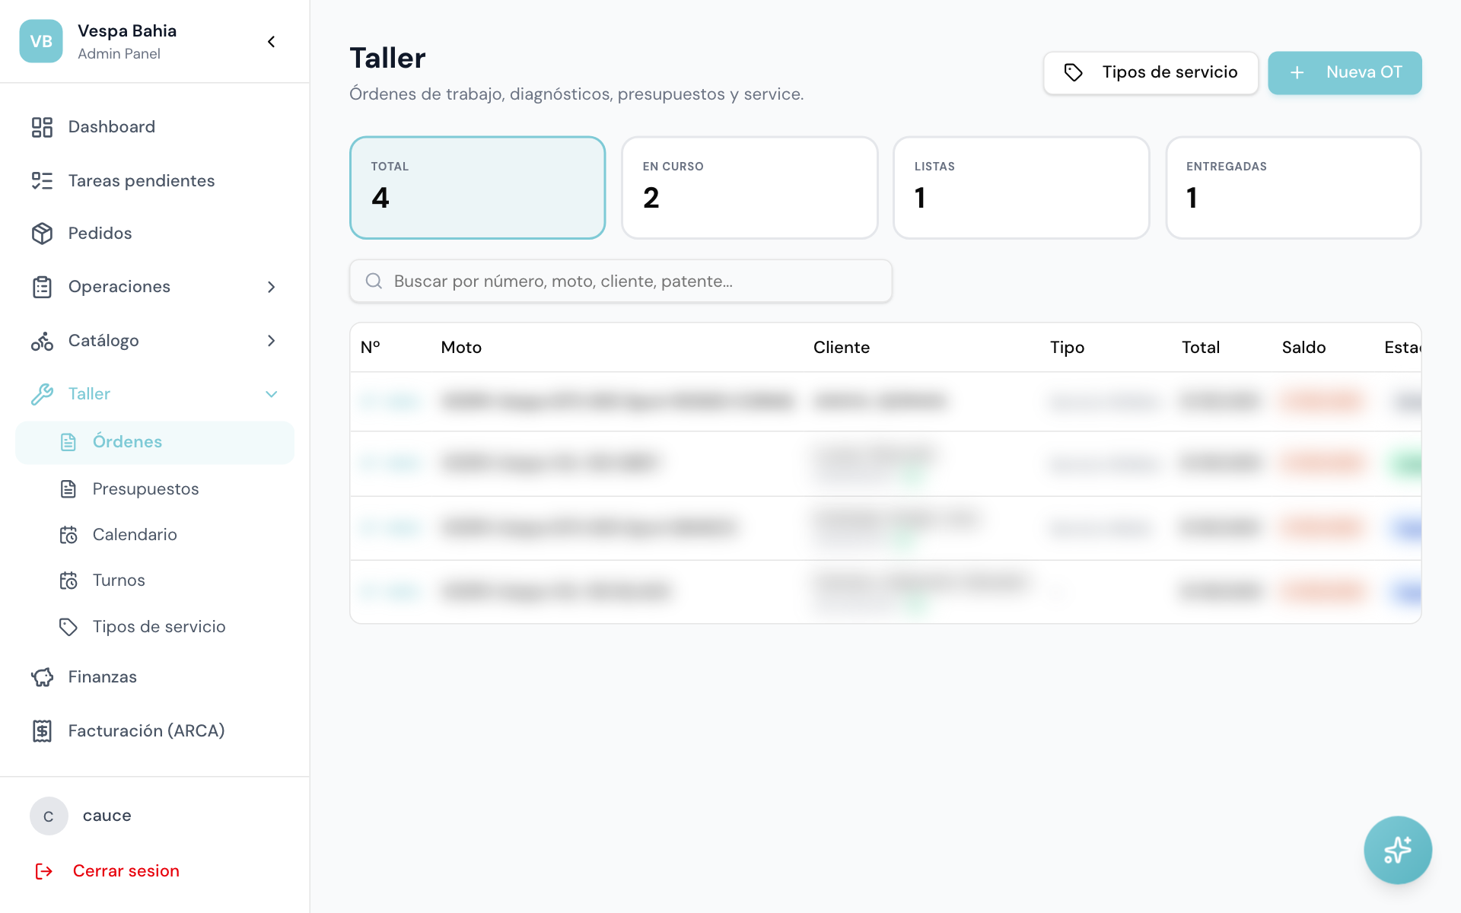
Task: Click the search magnifier icon
Action: point(374,282)
